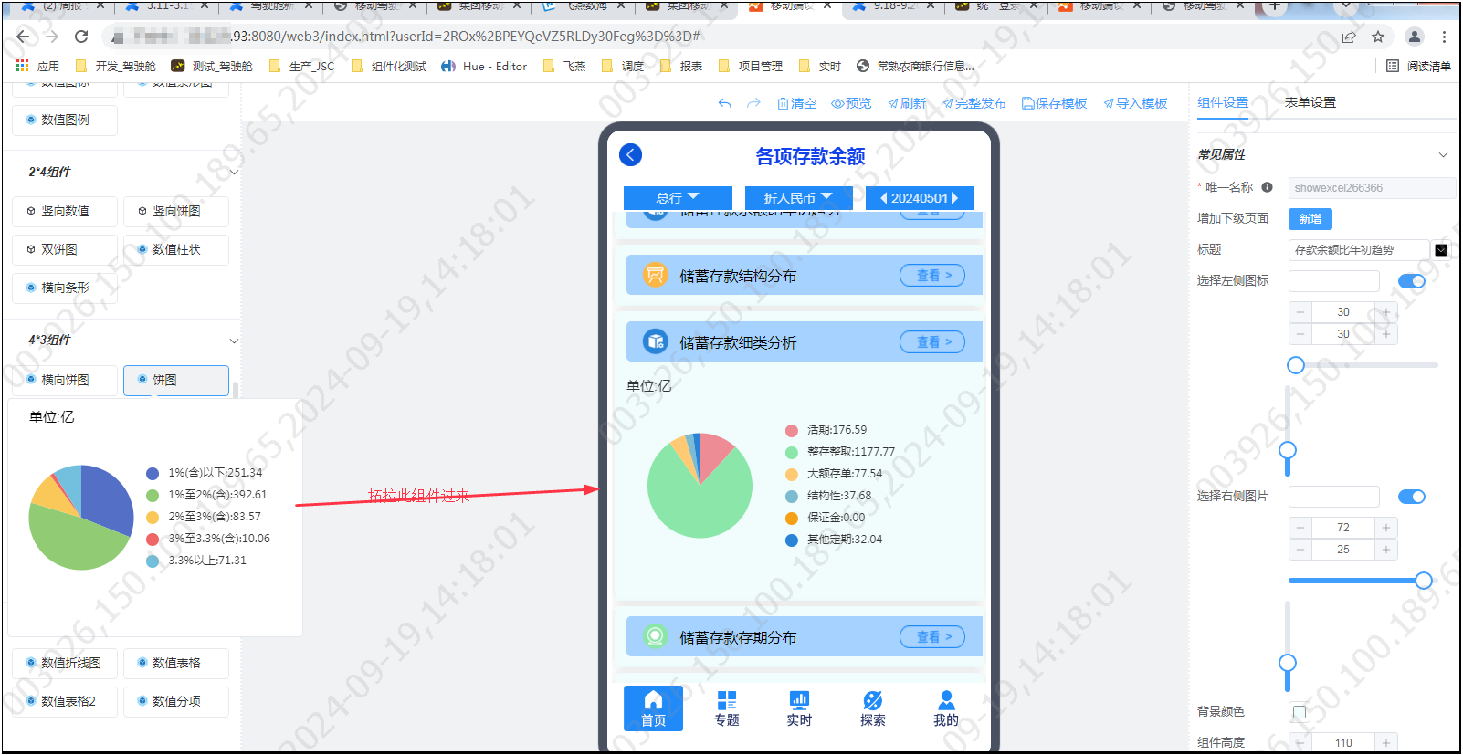Screen dimensions: 1463x755
Task: Open the 项目管理 bookmark folder
Action: (x=751, y=66)
